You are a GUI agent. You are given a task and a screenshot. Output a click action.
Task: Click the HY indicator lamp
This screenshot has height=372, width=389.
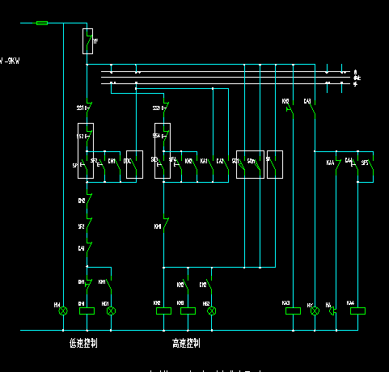tap(315, 311)
